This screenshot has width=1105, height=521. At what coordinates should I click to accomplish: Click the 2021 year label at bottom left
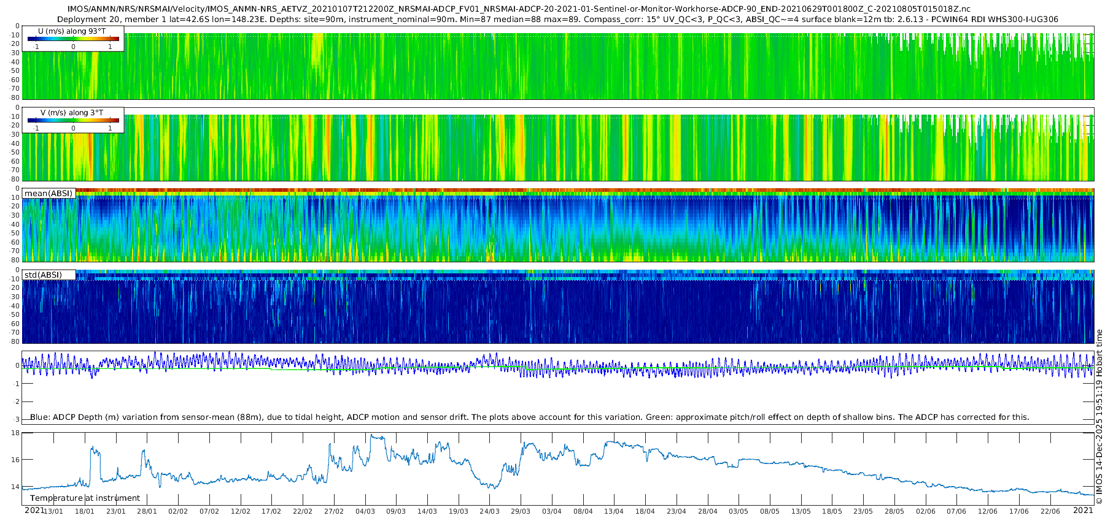click(x=34, y=511)
